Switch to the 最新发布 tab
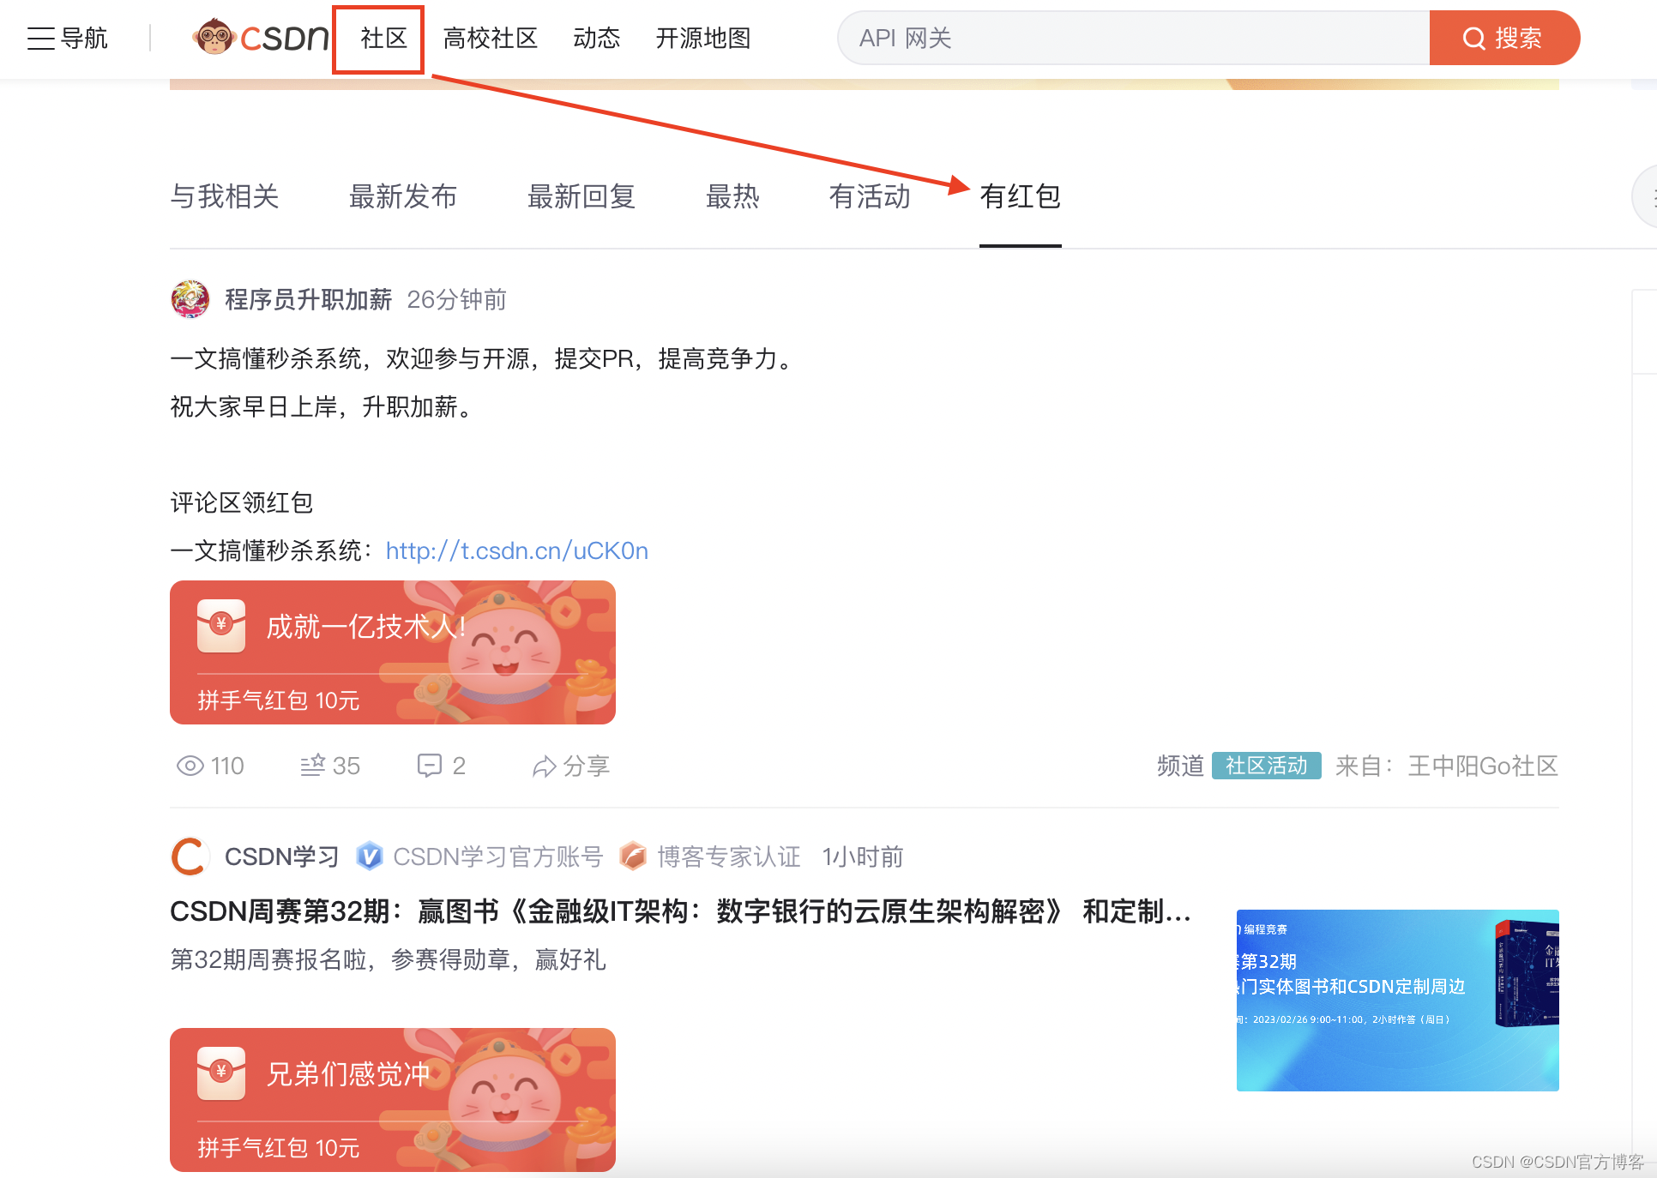Screen dimensions: 1657x1178 coord(403,196)
